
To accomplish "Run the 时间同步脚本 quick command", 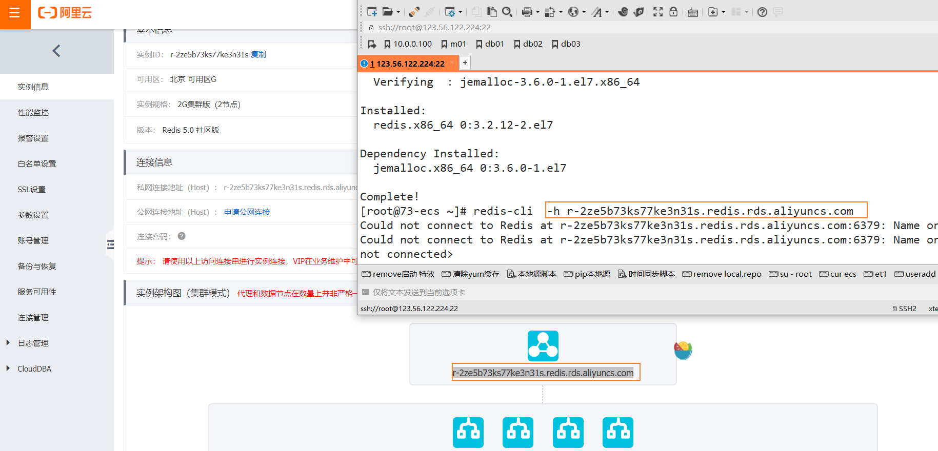I will [647, 274].
